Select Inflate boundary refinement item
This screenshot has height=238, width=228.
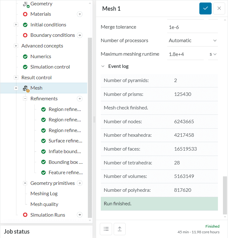(x=65, y=152)
